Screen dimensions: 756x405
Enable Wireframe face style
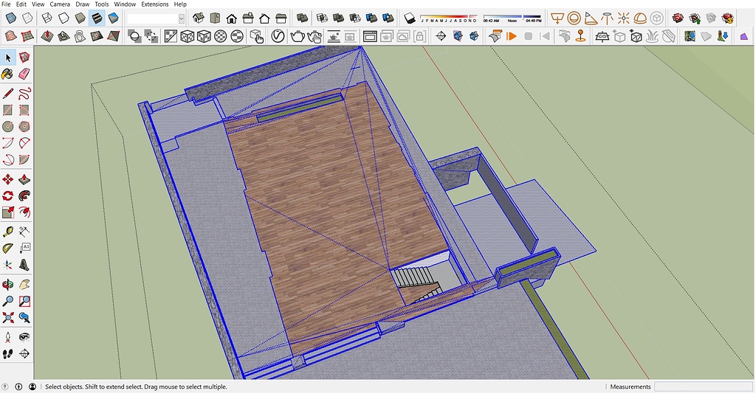tap(47, 18)
